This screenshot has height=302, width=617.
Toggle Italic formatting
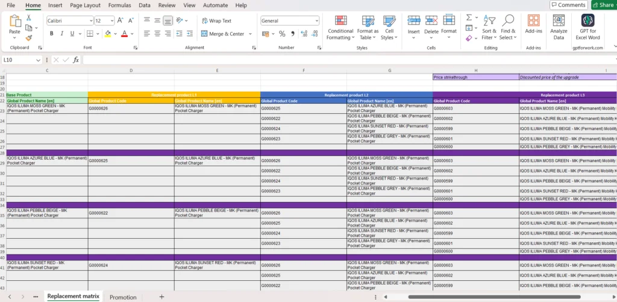[x=62, y=34]
